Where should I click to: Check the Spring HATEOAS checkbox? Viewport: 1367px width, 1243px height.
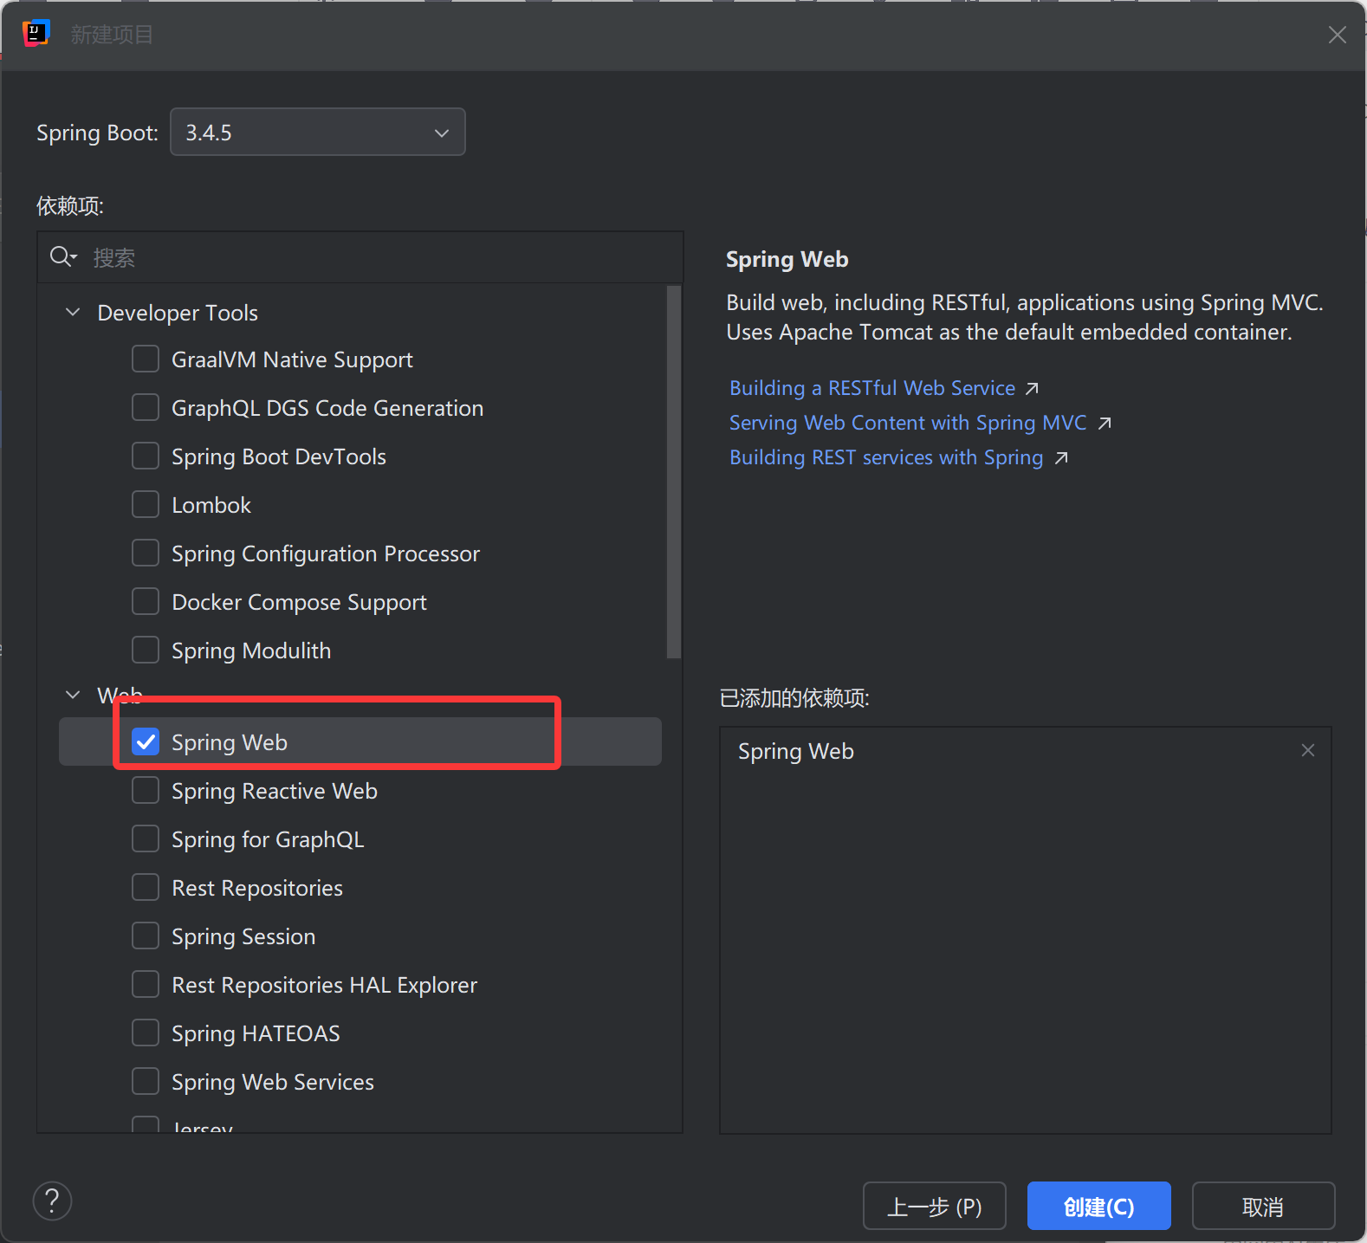coord(146,1033)
